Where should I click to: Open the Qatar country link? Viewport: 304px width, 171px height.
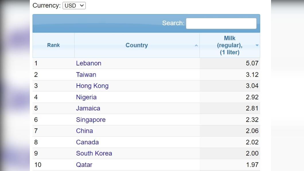click(x=84, y=165)
